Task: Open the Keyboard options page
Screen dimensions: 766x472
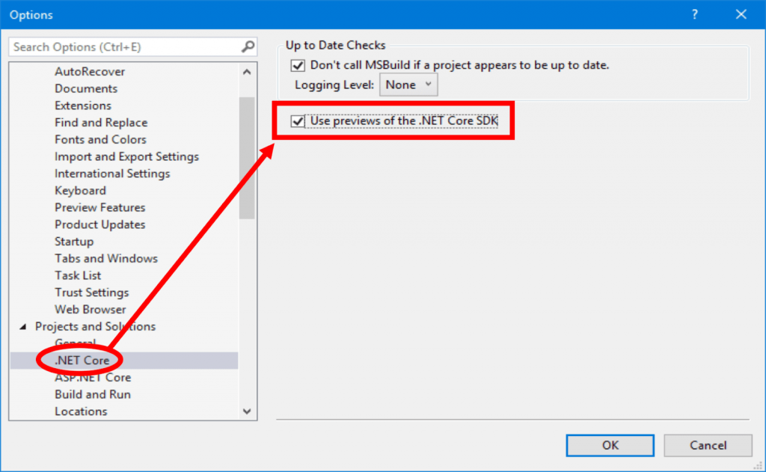Action: pyautogui.click(x=80, y=190)
